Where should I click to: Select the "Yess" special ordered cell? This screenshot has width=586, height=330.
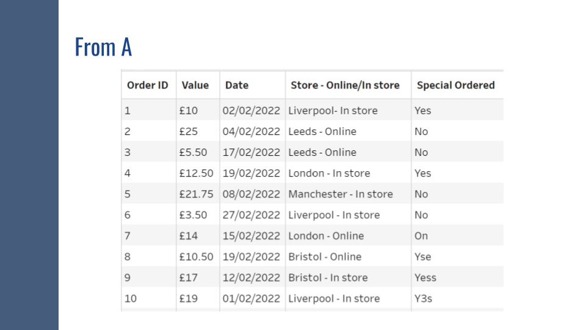425,277
